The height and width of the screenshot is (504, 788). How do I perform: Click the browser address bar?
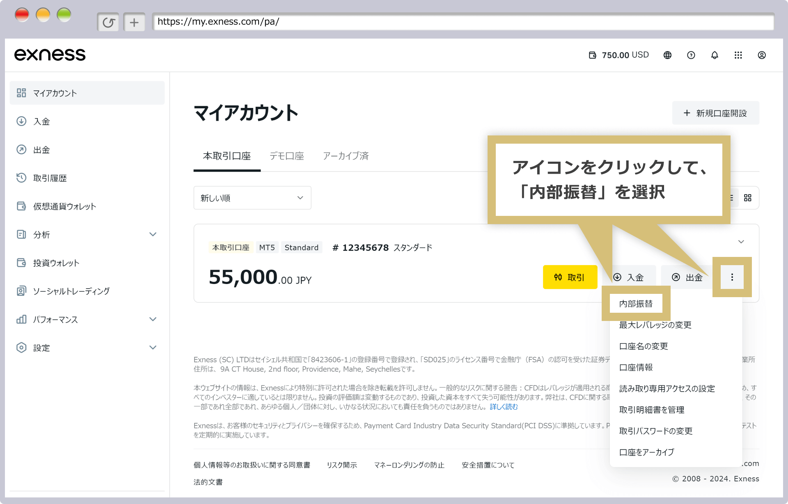[463, 22]
